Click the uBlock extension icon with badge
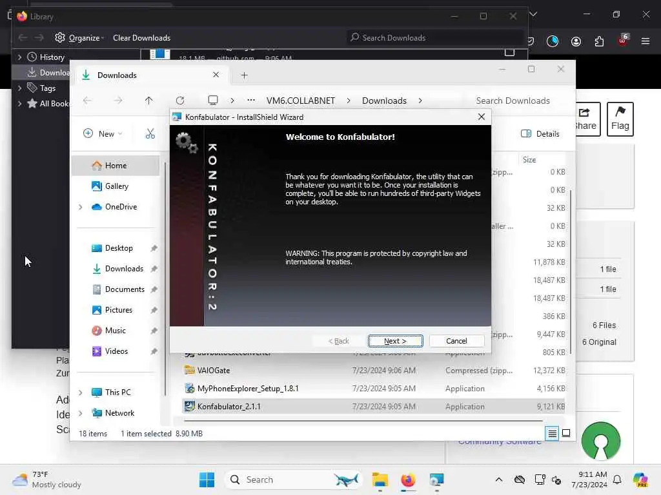The width and height of the screenshot is (661, 495). pyautogui.click(x=623, y=40)
